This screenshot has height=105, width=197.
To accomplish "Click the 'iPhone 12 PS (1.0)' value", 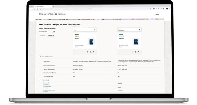I will click(78, 66).
